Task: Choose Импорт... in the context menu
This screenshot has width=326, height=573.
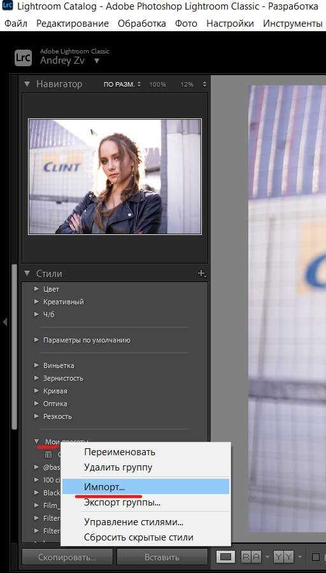Action: point(146,487)
